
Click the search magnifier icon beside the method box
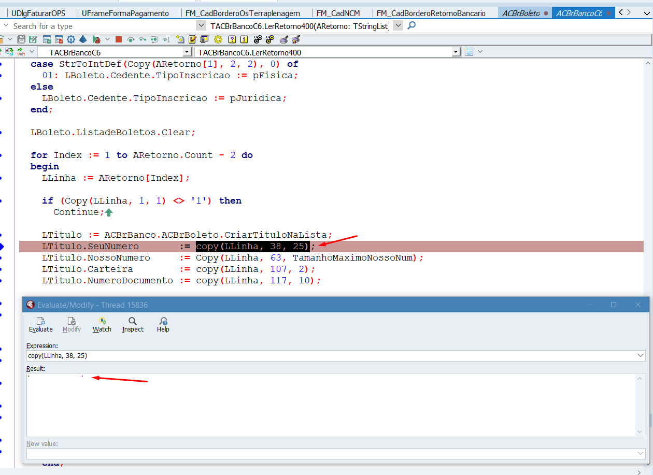pyautogui.click(x=411, y=25)
